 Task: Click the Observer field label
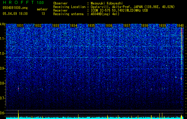click(60, 3)
